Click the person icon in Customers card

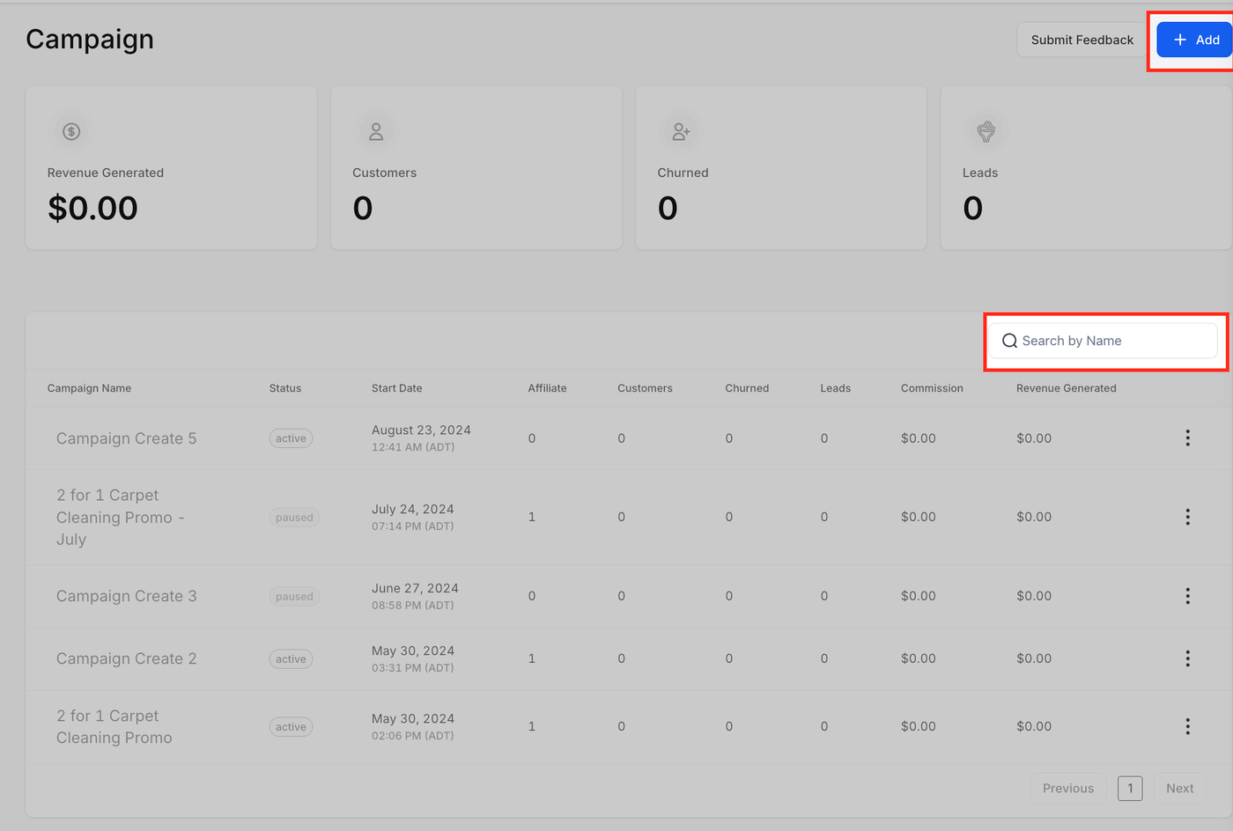(x=376, y=132)
